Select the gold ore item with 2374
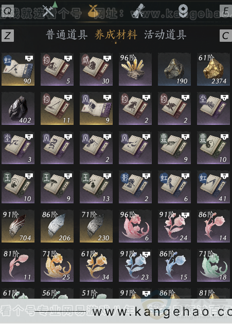This screenshot has width=232, height=324. (x=213, y=69)
